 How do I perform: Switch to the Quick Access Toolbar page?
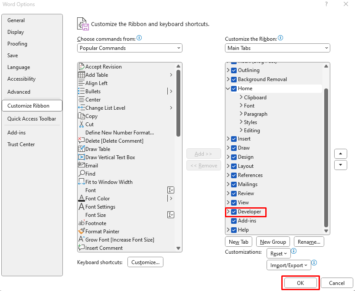(x=32, y=119)
